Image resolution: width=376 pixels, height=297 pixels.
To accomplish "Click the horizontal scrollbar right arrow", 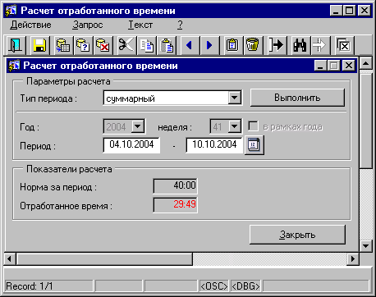I will [x=353, y=258].
